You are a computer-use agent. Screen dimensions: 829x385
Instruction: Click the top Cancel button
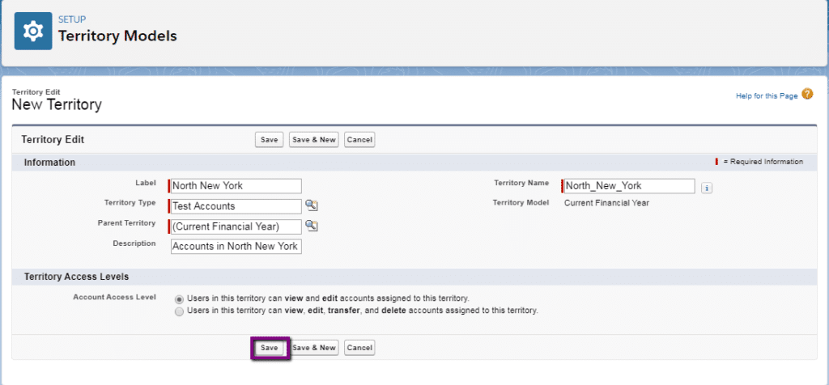tap(359, 140)
